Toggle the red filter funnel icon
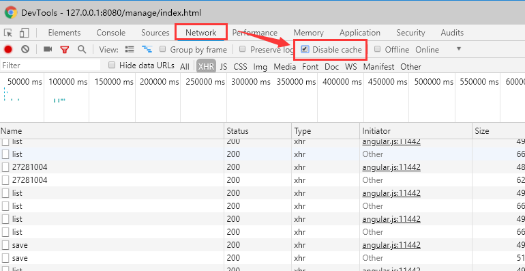This screenshot has width=525, height=271. click(65, 50)
